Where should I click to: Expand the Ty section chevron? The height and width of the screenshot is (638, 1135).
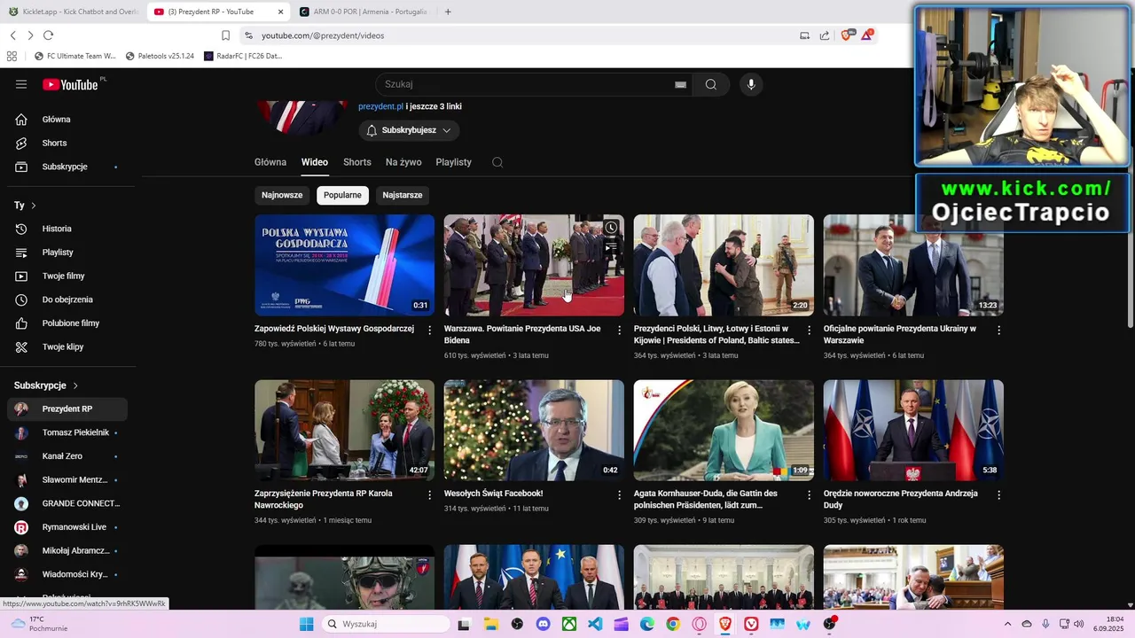point(34,206)
